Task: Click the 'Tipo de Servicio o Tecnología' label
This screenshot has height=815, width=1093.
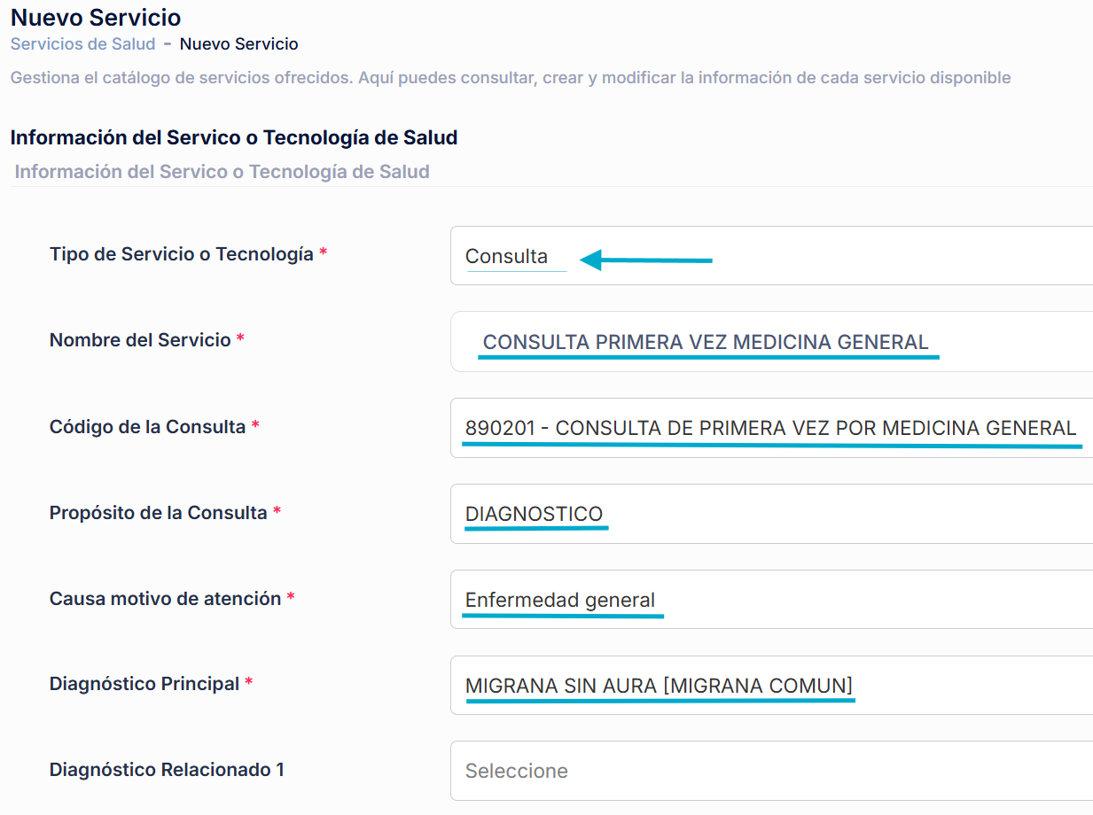Action: (182, 254)
